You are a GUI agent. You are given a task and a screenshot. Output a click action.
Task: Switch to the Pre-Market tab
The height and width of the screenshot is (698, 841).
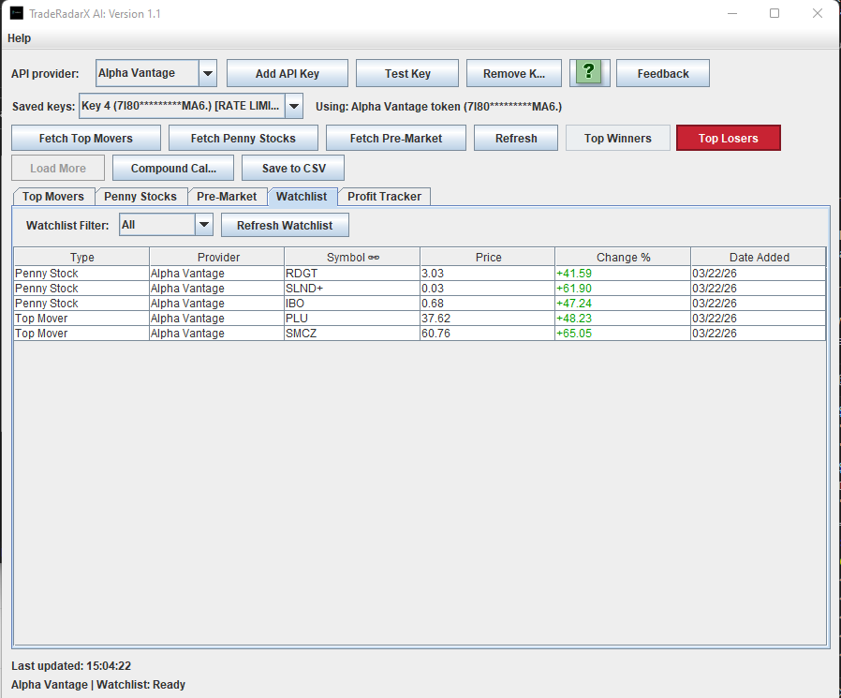(x=227, y=197)
